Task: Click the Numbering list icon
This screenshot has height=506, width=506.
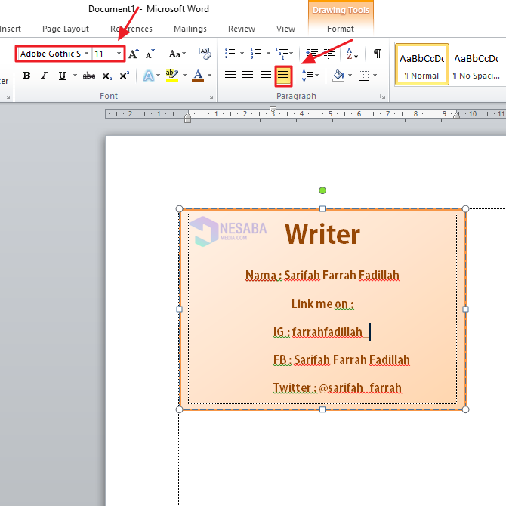Action: click(x=256, y=54)
